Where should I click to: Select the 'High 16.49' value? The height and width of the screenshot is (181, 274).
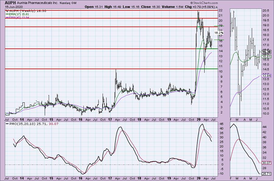click(113, 7)
